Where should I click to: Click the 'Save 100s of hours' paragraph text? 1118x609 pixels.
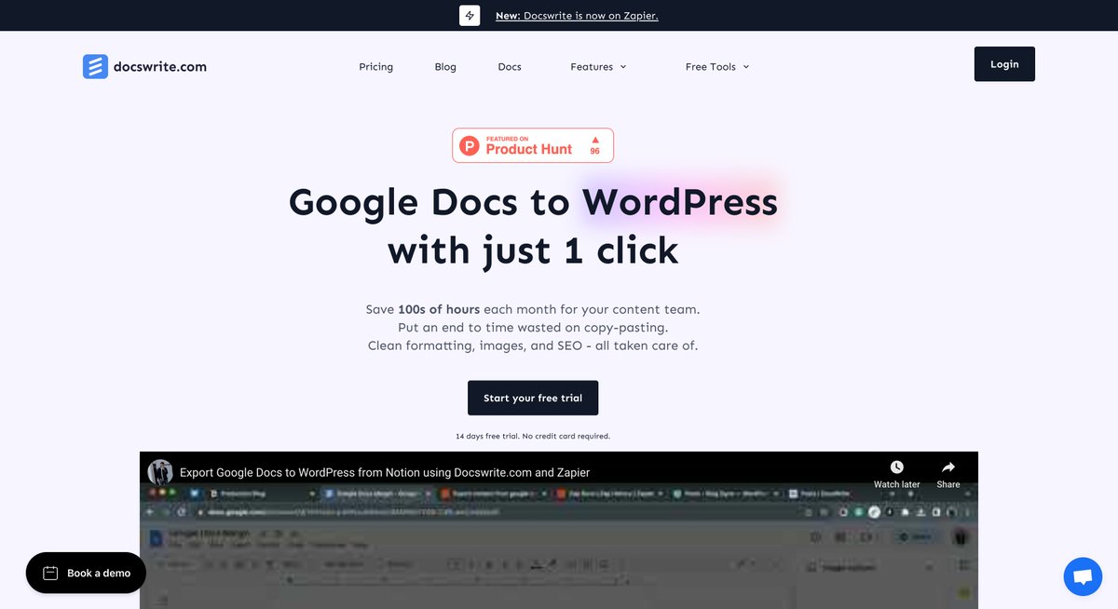[533, 327]
